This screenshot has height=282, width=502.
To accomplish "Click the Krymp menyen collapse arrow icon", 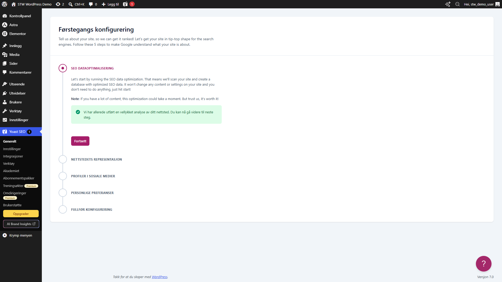I will click(5, 235).
